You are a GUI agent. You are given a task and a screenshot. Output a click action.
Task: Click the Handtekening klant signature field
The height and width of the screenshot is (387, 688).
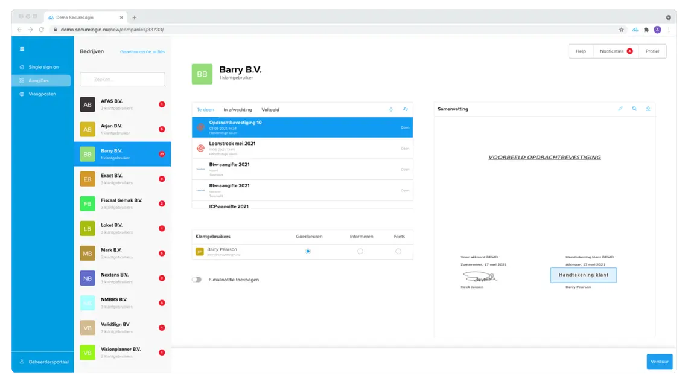[583, 275]
